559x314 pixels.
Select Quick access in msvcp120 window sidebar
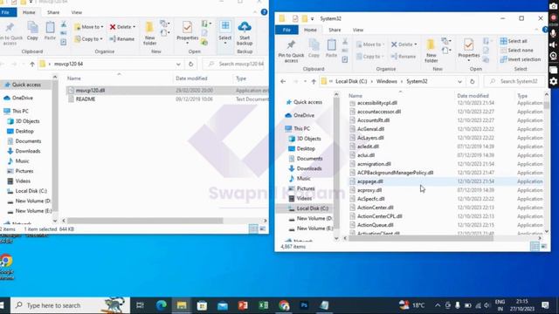tap(26, 85)
